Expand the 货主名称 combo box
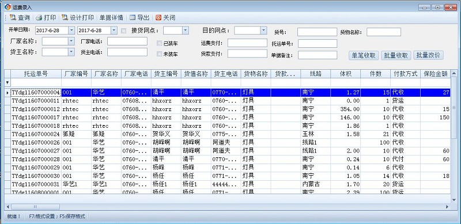Screen dimensions: 461x224 pos(71,52)
